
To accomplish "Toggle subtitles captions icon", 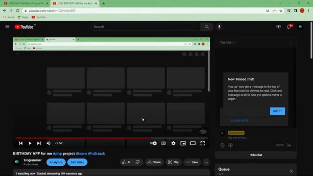I will click(x=163, y=143).
